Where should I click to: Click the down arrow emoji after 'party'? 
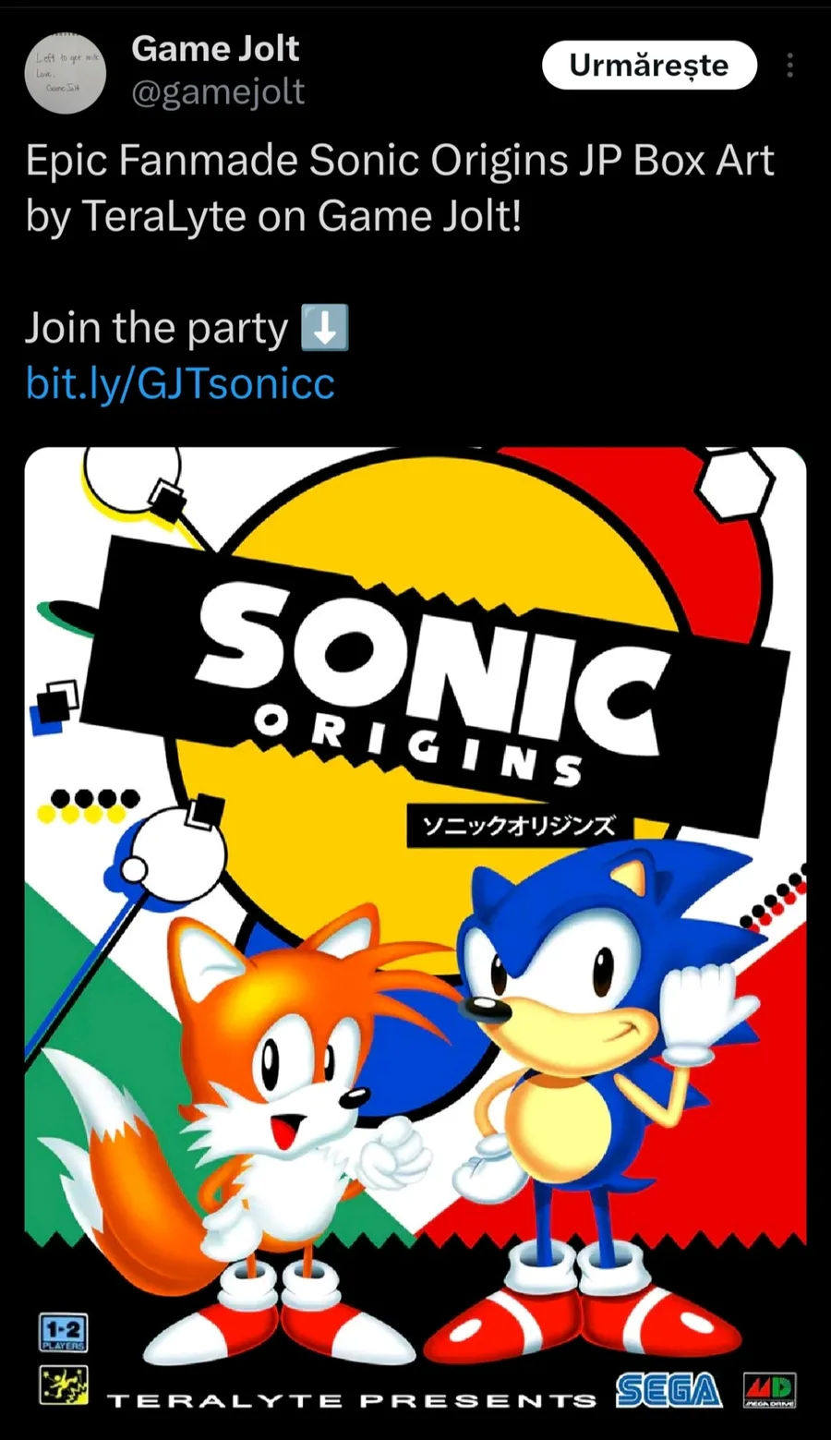click(x=325, y=327)
